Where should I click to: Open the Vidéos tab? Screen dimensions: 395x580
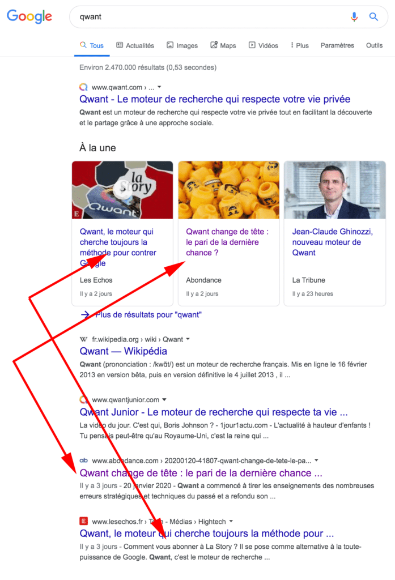tap(264, 45)
